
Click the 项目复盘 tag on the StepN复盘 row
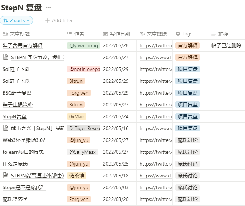click(x=188, y=116)
